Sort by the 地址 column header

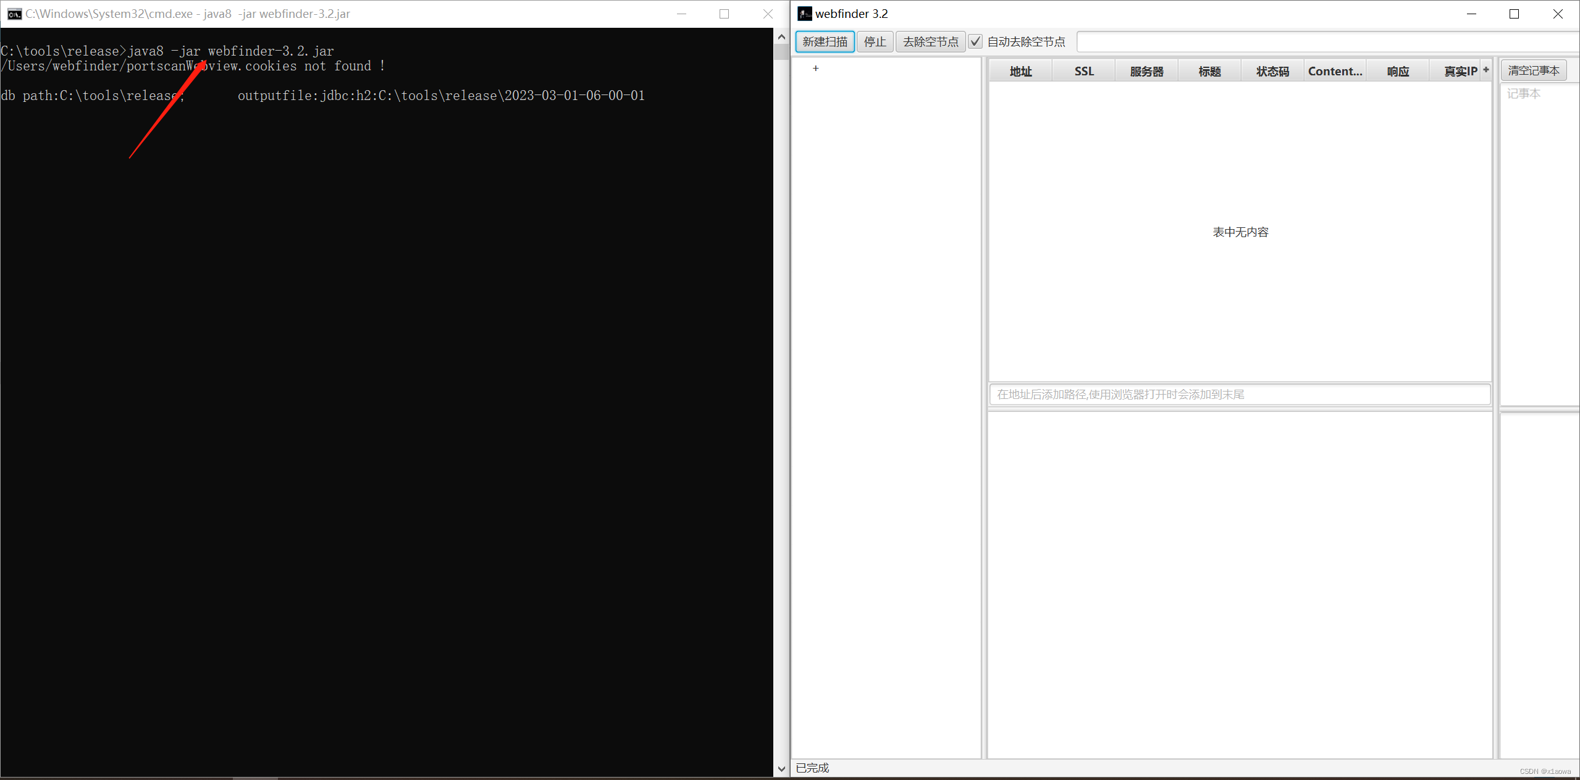click(x=1020, y=72)
